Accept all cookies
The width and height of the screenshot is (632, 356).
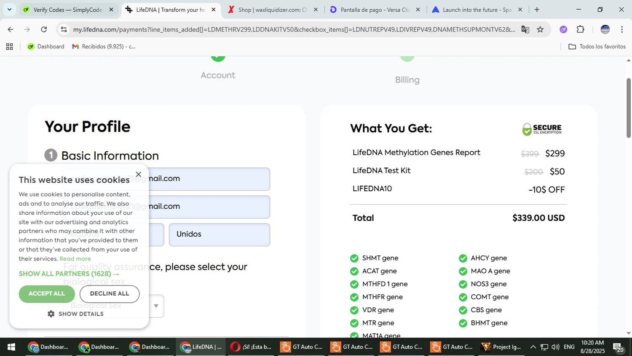tap(47, 294)
